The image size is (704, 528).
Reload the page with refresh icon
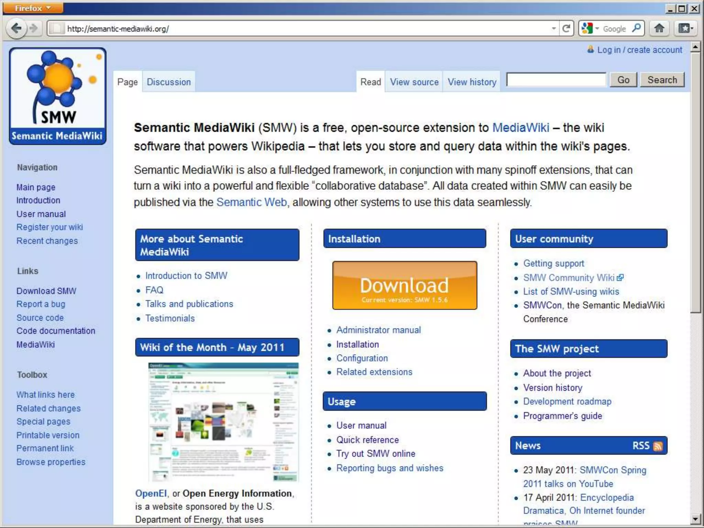566,29
